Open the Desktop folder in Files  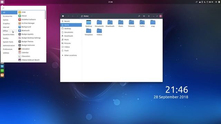tap(89, 23)
